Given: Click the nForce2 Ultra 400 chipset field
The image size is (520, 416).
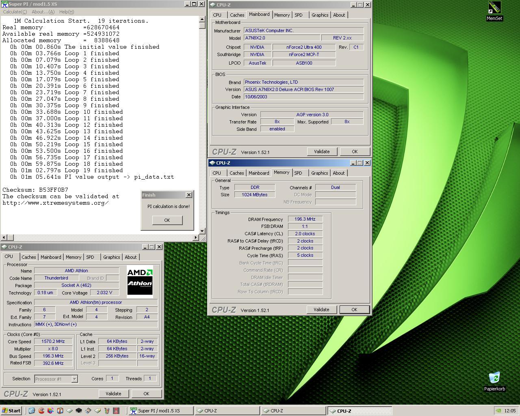Looking at the screenshot, I should (304, 47).
